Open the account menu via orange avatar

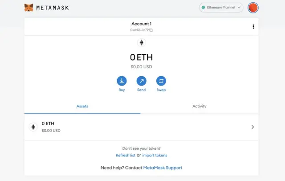click(x=253, y=8)
